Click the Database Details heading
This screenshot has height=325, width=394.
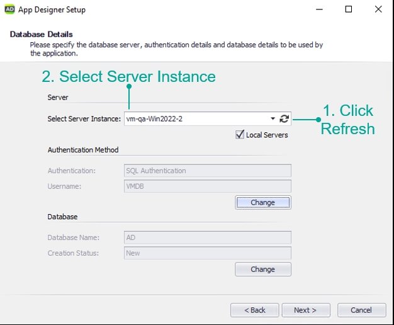coord(41,34)
